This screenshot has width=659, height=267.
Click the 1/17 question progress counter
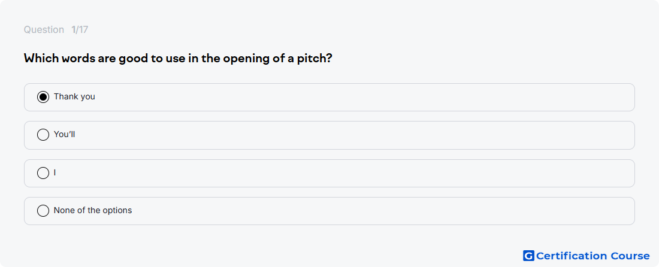tap(80, 30)
